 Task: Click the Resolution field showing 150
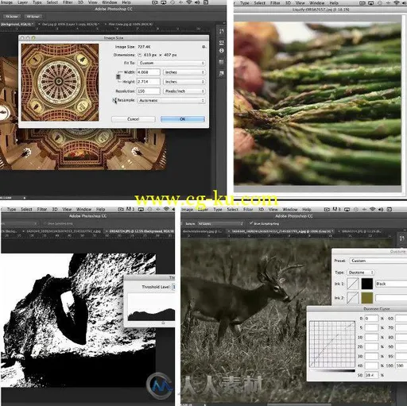tap(149, 91)
